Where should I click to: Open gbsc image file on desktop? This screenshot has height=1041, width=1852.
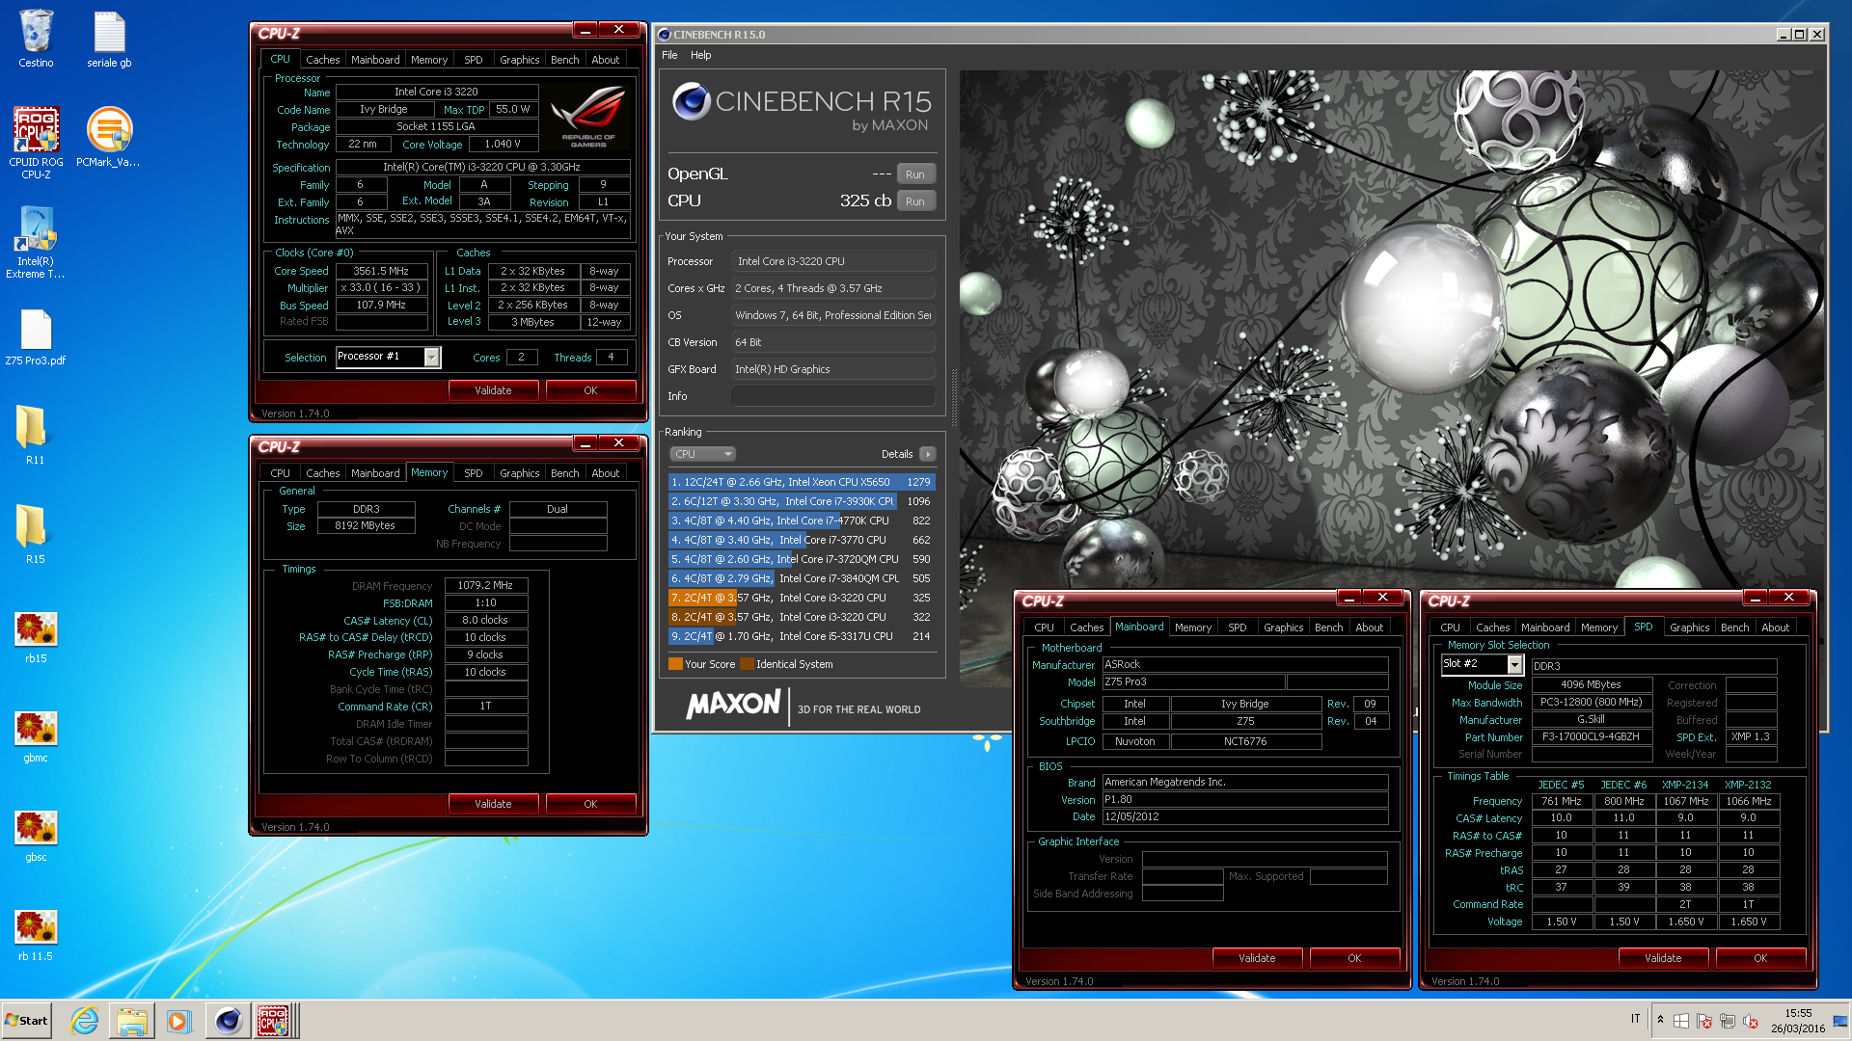[36, 835]
